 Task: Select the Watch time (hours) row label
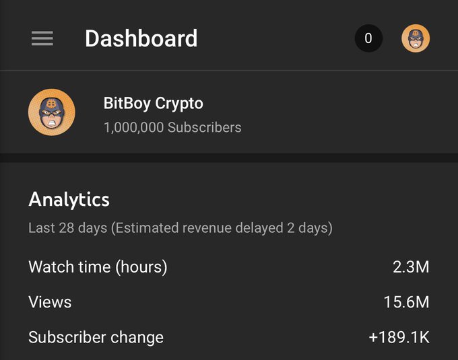tap(98, 267)
